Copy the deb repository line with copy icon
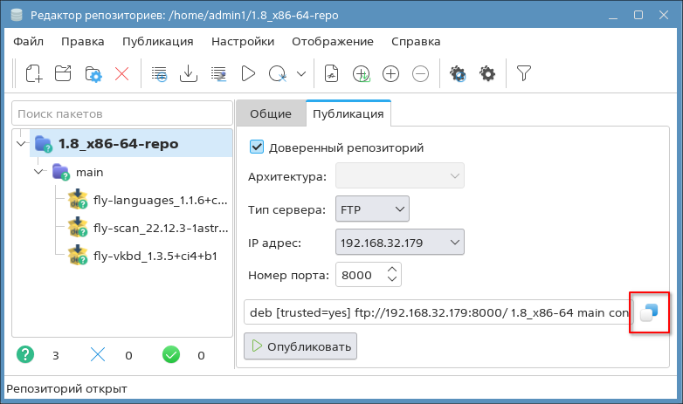Image resolution: width=683 pixels, height=404 pixels. (648, 312)
